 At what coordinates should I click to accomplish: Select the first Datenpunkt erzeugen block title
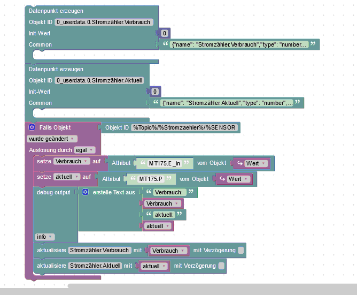(56, 11)
